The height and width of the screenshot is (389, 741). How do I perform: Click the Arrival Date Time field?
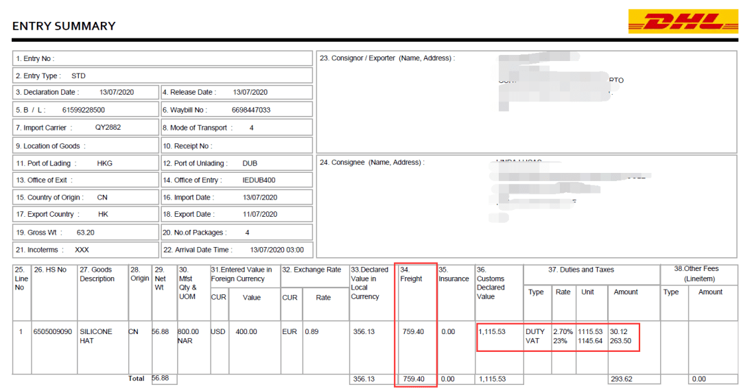[x=236, y=250]
